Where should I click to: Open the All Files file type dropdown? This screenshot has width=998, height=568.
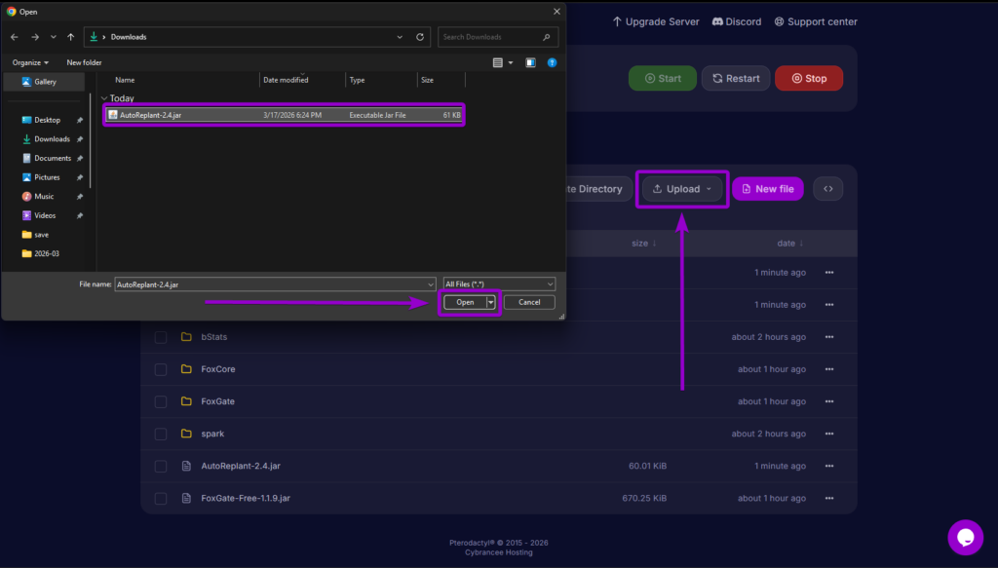498,284
